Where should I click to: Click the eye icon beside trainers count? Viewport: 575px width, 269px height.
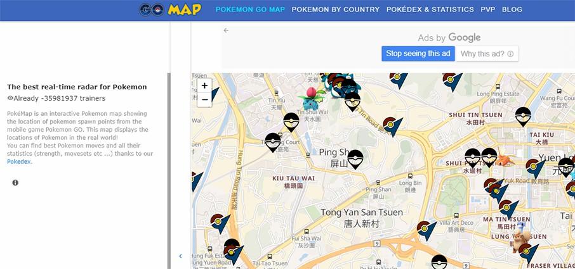pyautogui.click(x=10, y=98)
